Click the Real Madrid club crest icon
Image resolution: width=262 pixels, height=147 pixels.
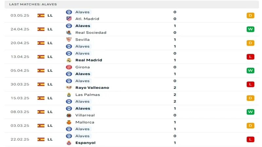pyautogui.click(x=69, y=60)
